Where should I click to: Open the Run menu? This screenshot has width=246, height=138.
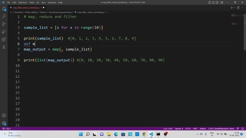(x=43, y=3)
